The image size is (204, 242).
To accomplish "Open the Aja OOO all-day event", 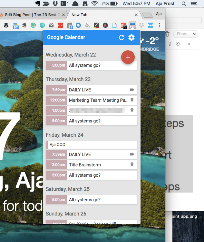I will coord(92,144).
